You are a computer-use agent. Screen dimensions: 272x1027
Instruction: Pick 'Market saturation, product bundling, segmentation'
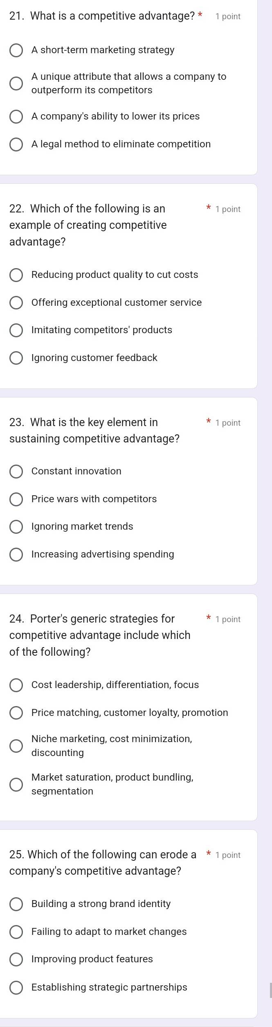click(16, 785)
